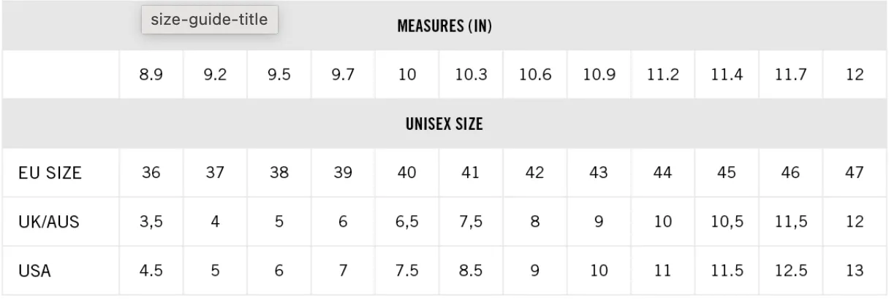Choose EU size 40 cell
This screenshot has height=299, width=889.
[x=407, y=173]
